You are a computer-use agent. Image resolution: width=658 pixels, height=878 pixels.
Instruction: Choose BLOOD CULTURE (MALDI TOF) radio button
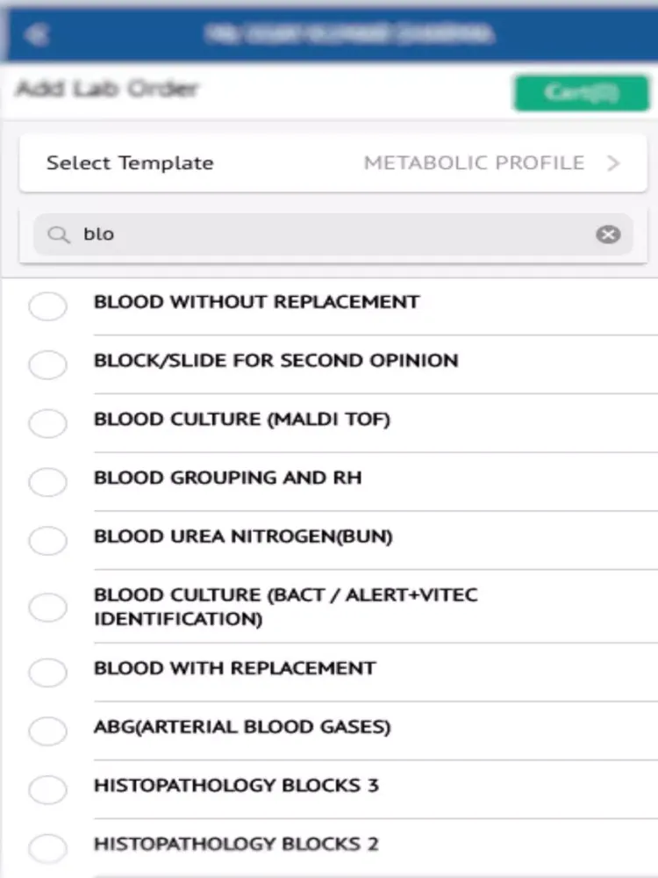click(47, 423)
